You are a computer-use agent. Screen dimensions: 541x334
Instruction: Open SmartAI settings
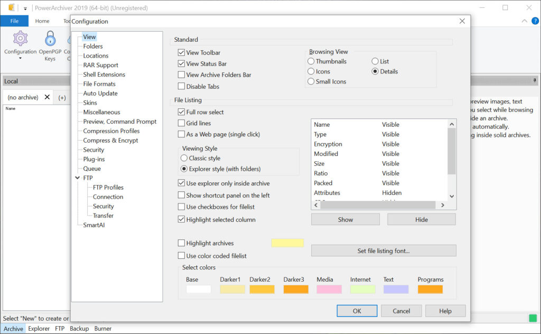(x=94, y=225)
